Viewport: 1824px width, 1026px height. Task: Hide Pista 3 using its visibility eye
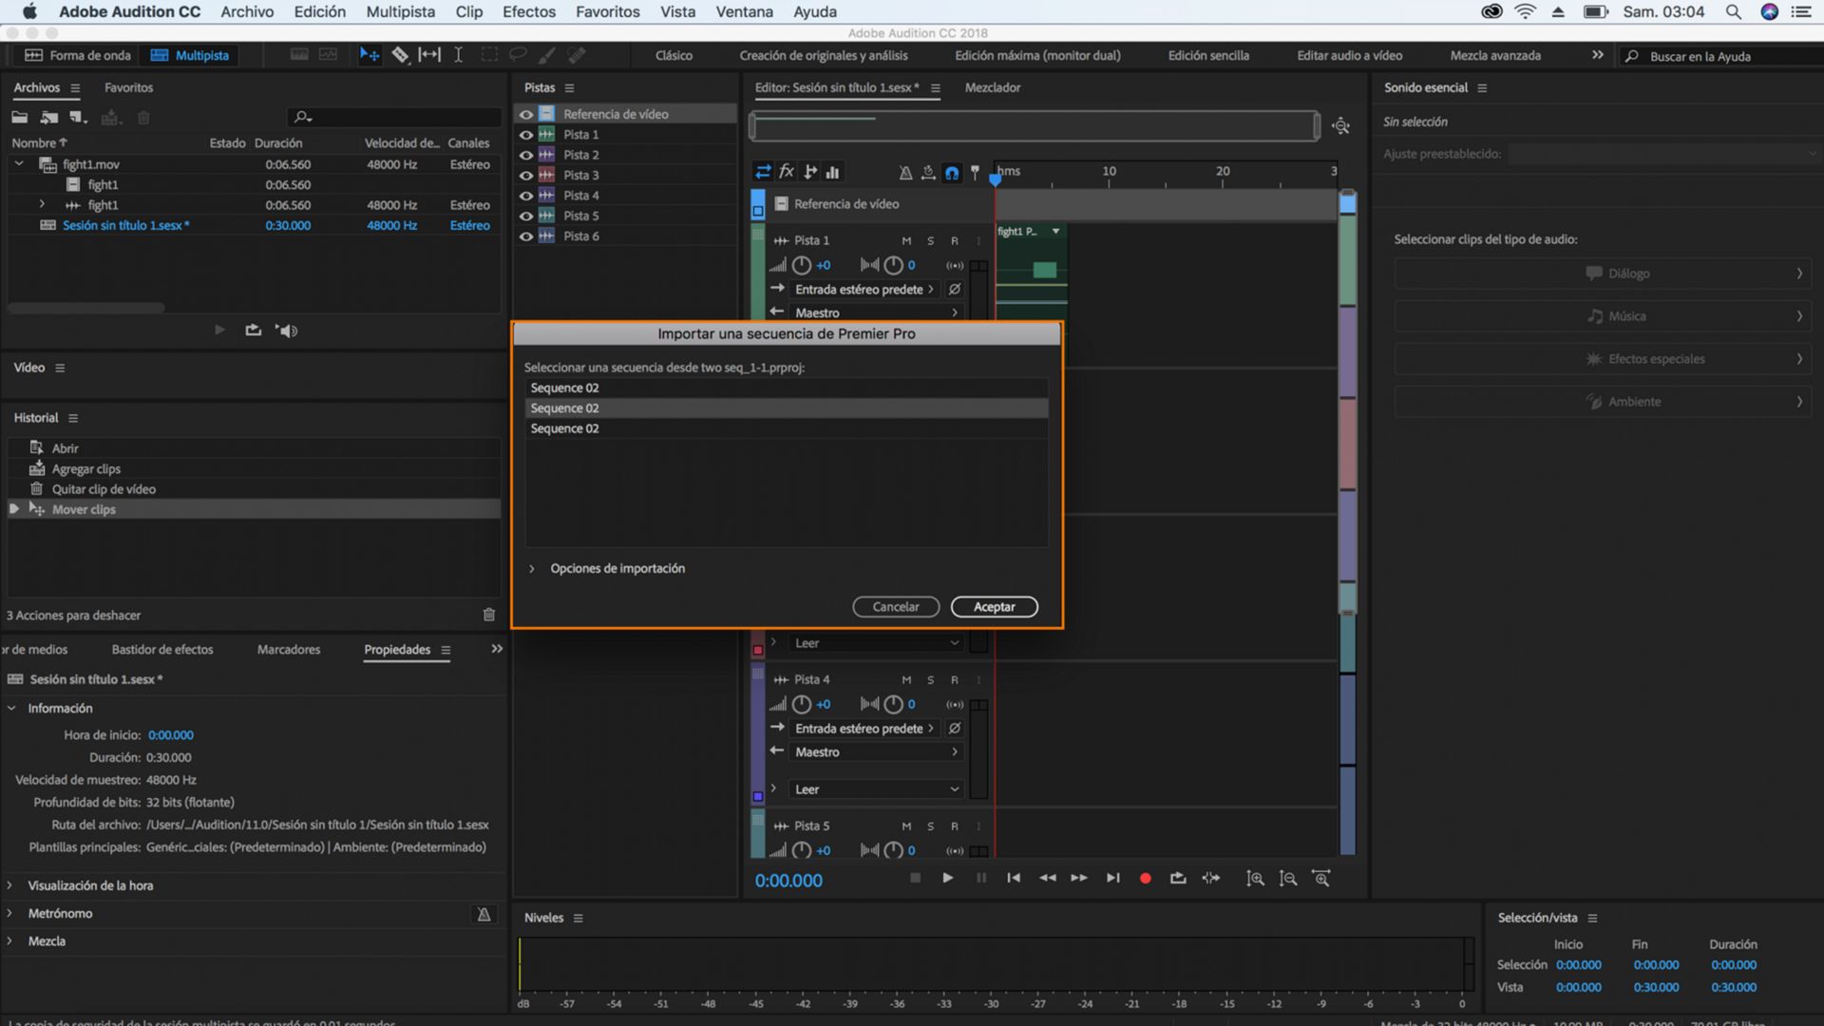pos(527,175)
